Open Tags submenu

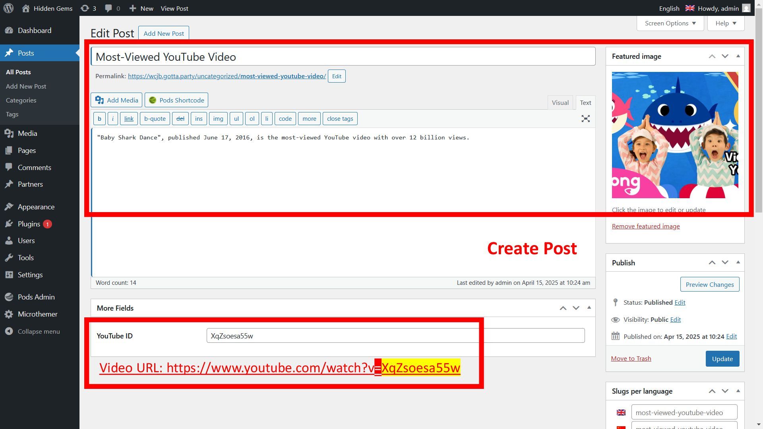[x=12, y=114]
